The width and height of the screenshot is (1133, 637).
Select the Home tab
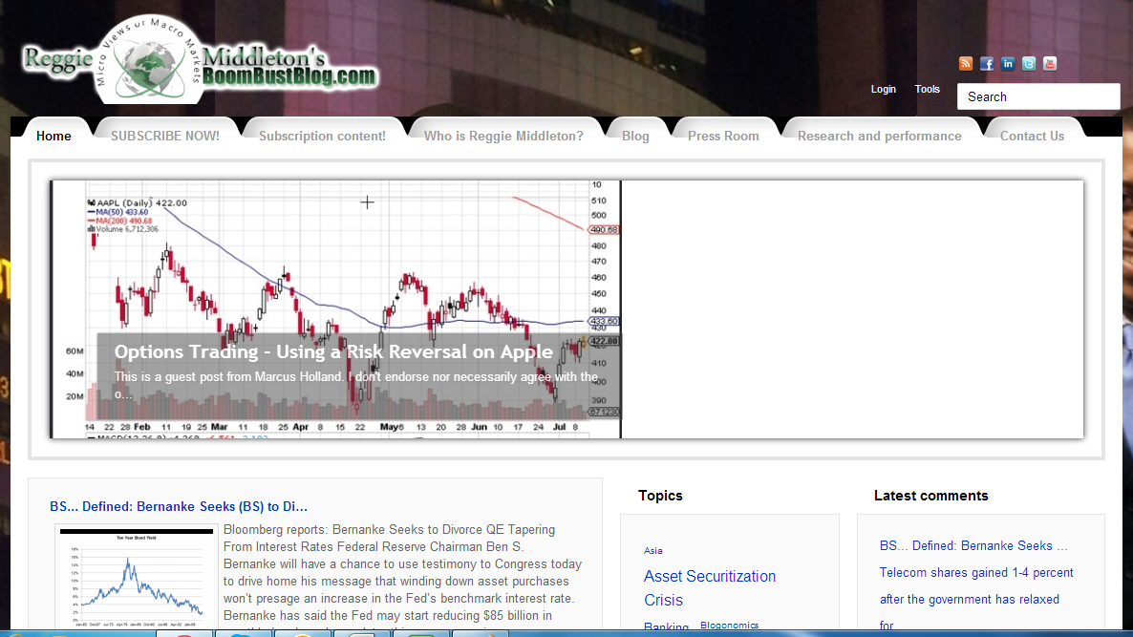(53, 136)
